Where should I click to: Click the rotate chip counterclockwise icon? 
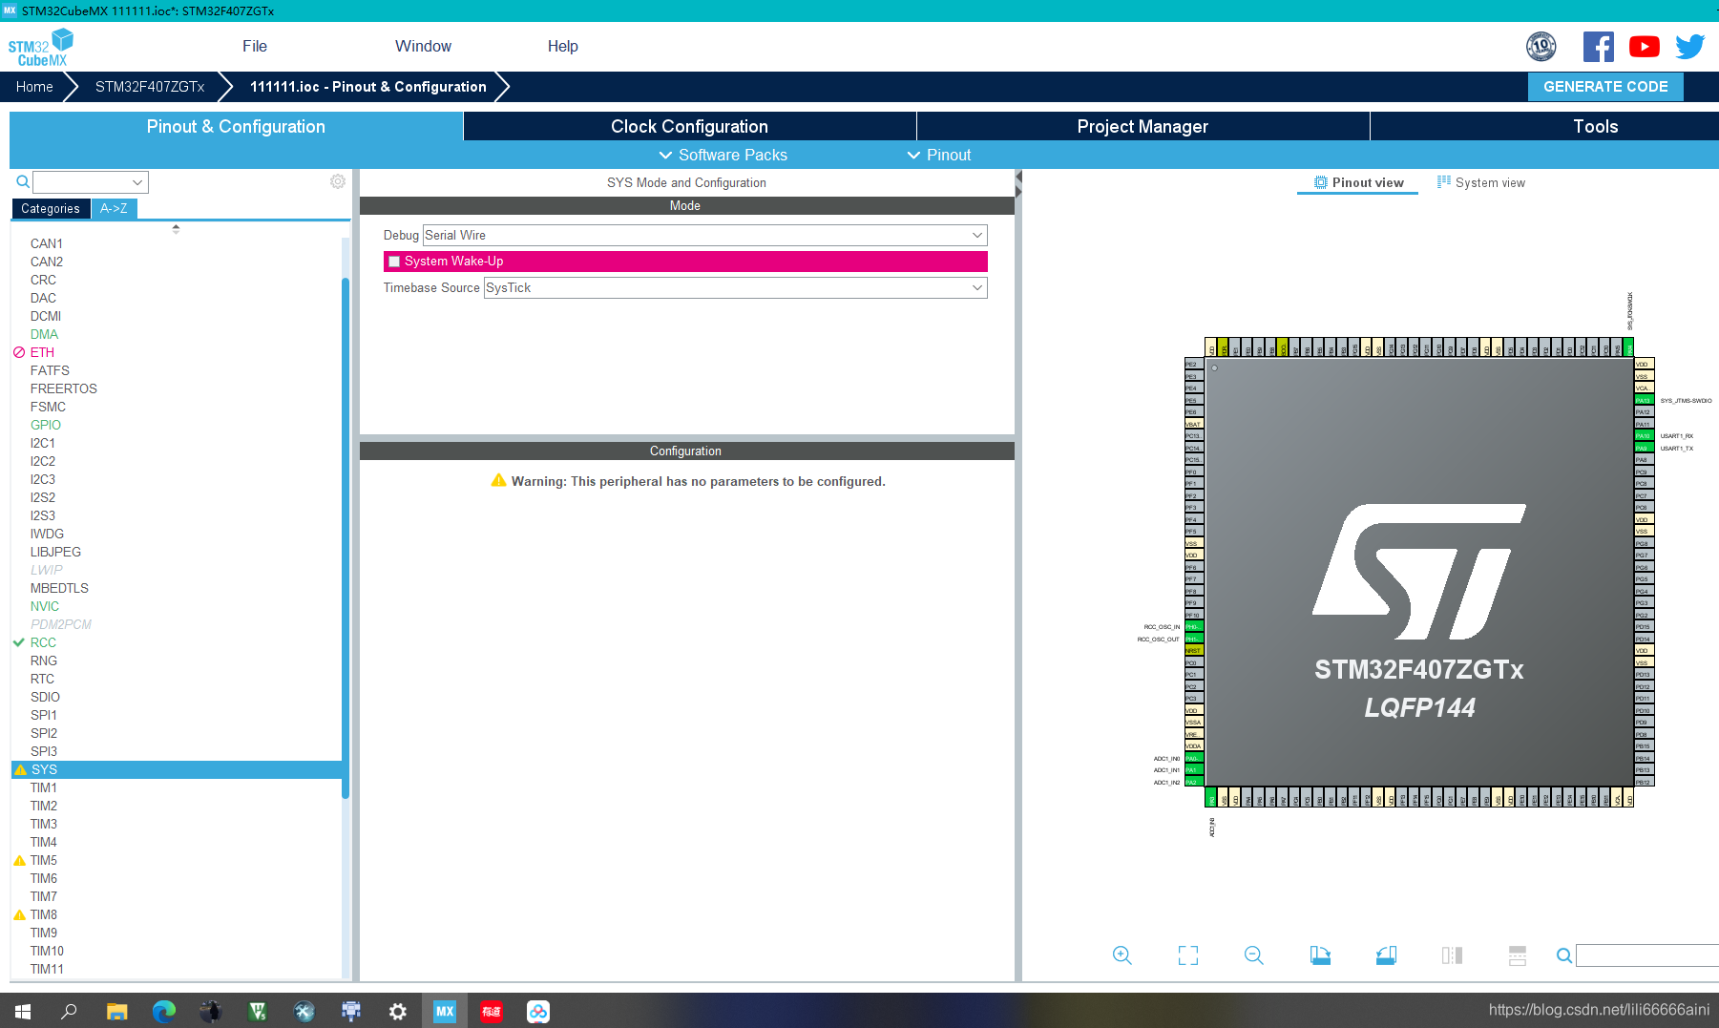point(1386,955)
